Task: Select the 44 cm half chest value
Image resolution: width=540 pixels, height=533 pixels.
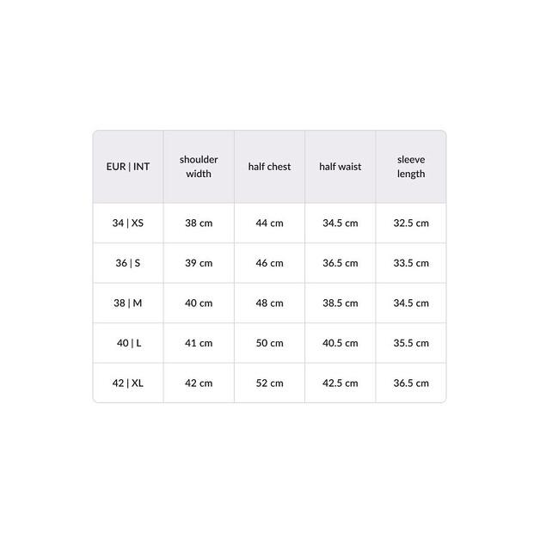Action: (x=269, y=224)
